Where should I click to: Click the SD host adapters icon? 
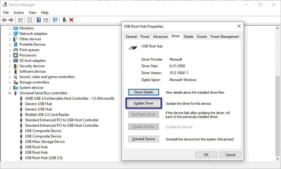coord(16,61)
